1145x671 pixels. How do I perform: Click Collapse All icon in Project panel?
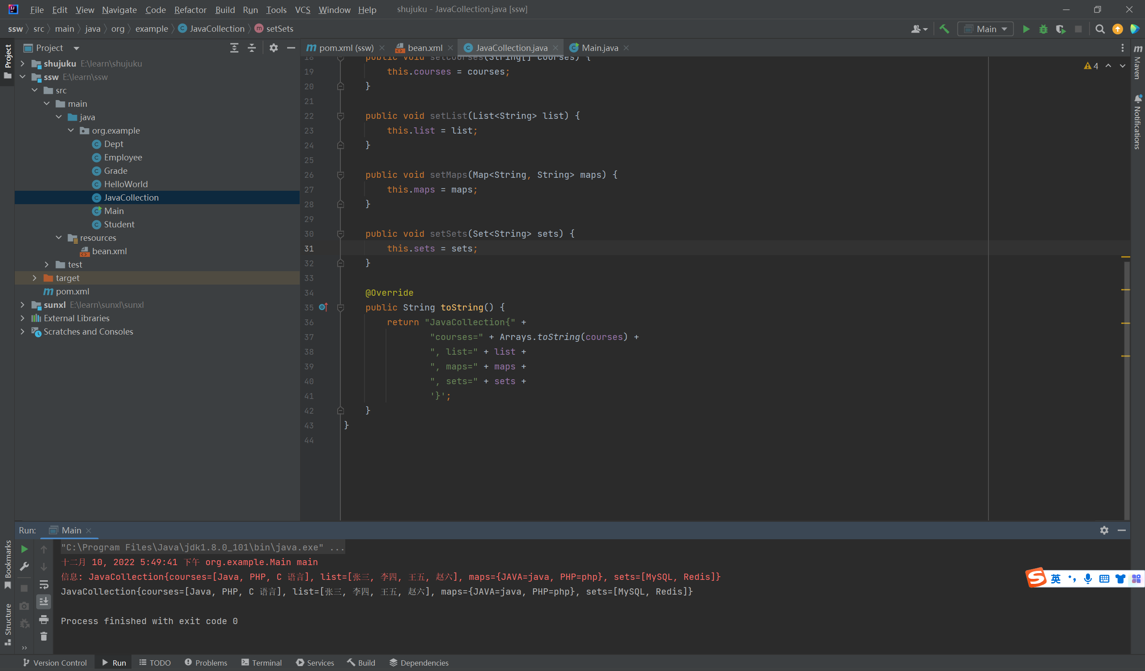click(252, 48)
